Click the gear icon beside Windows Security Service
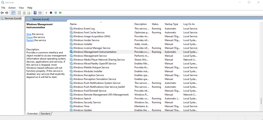 [x=71, y=102]
